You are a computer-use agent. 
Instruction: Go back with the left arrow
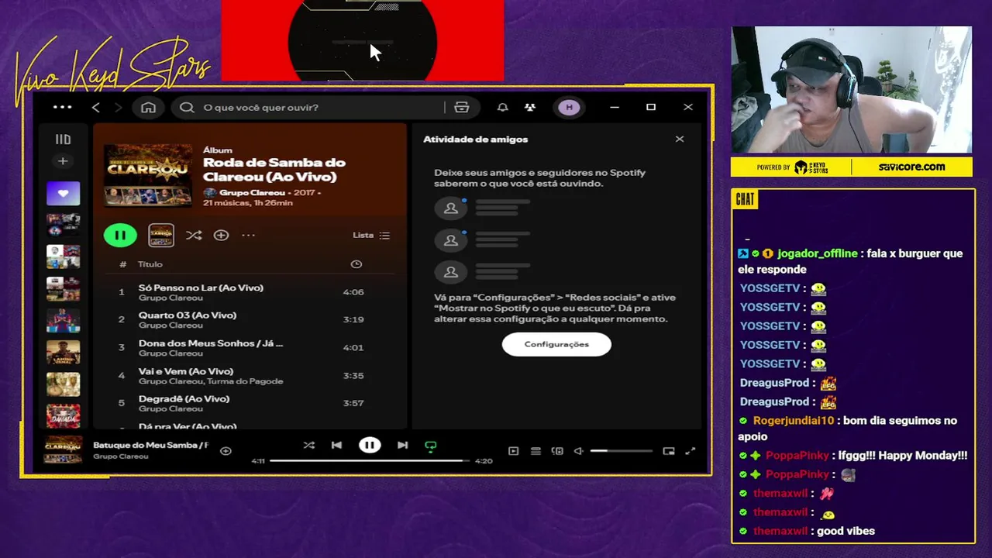tap(95, 108)
